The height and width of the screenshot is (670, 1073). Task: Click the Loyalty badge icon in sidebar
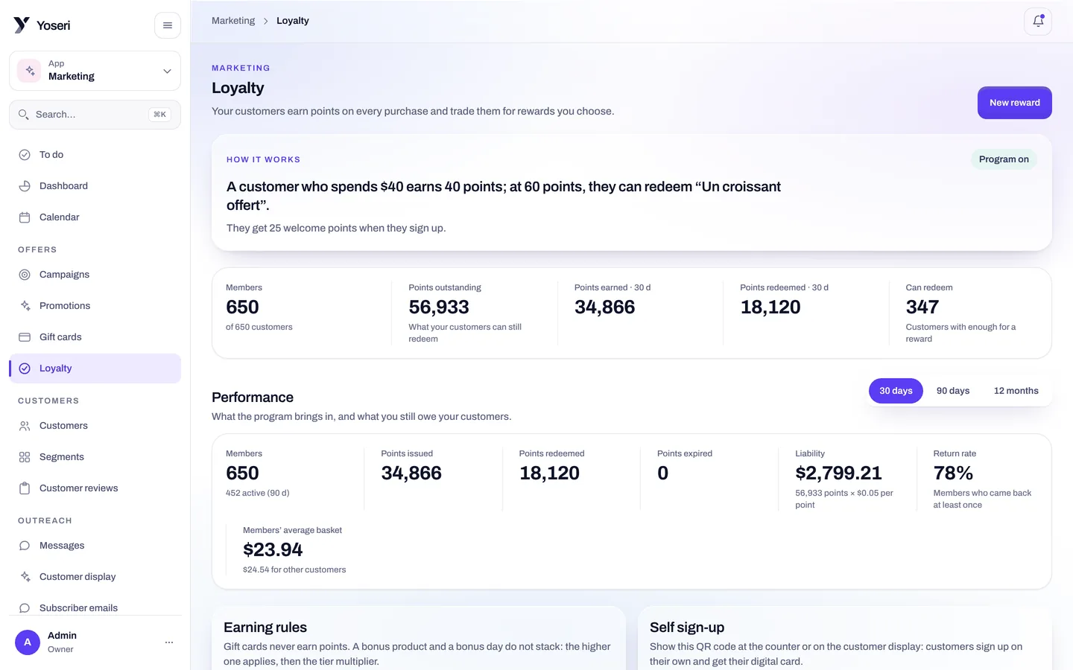[25, 368]
